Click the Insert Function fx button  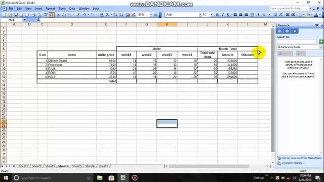click(x=38, y=20)
